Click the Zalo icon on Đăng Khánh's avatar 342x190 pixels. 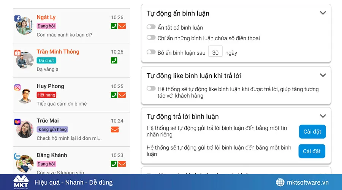(17, 156)
